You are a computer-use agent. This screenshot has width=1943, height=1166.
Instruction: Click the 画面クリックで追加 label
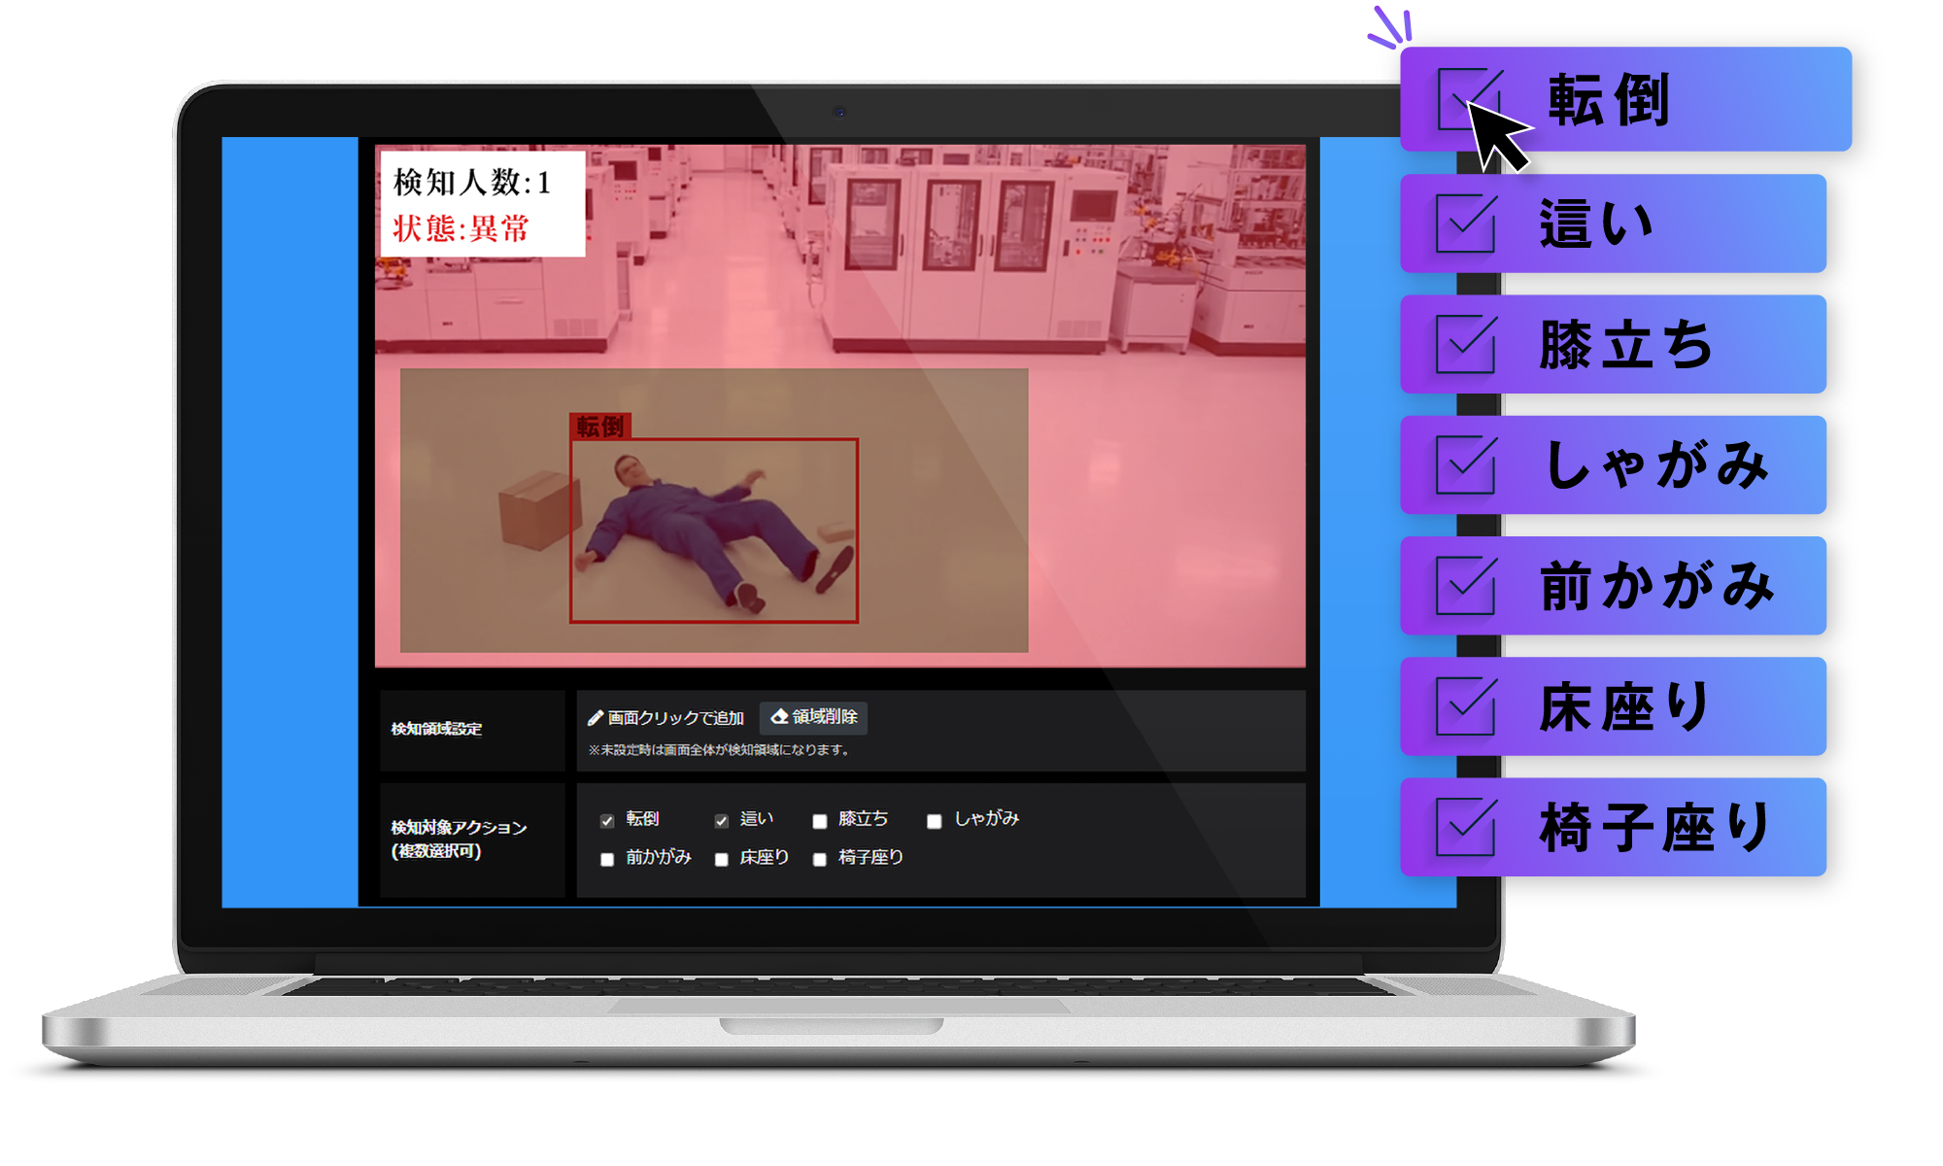coord(675,718)
